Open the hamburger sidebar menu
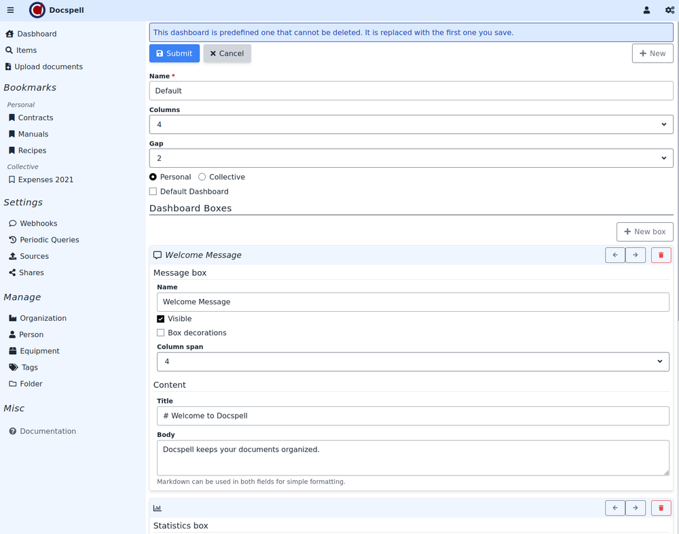 (10, 10)
